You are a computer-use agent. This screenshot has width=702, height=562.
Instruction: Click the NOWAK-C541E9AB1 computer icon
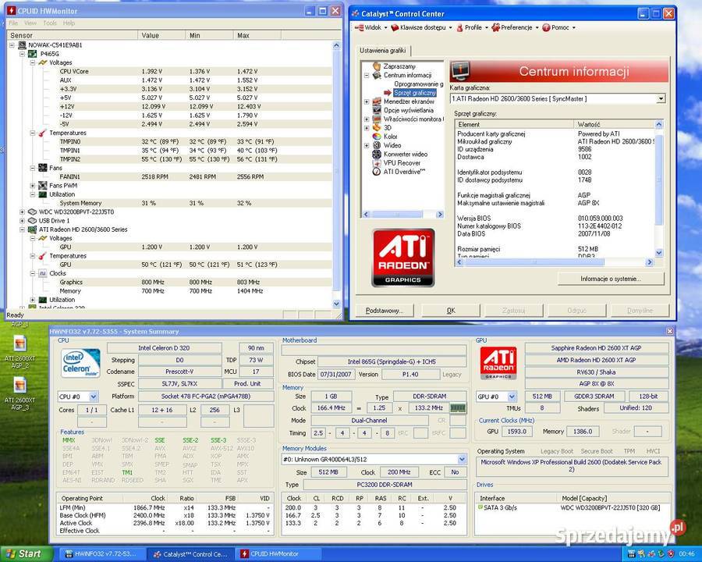(22, 44)
